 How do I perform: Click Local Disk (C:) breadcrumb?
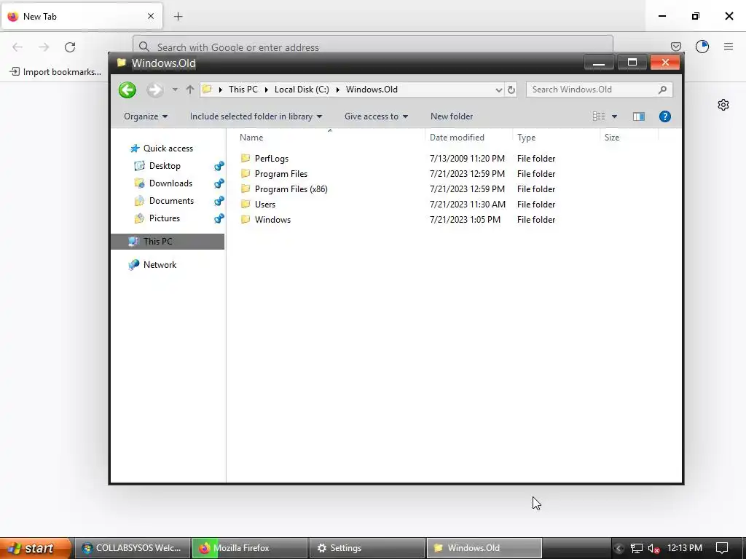click(x=302, y=90)
